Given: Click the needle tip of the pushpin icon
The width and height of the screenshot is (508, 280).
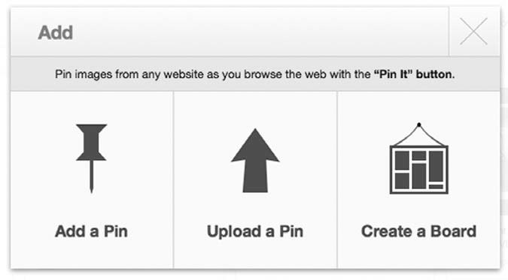Looking at the screenshot, I should point(91,190).
